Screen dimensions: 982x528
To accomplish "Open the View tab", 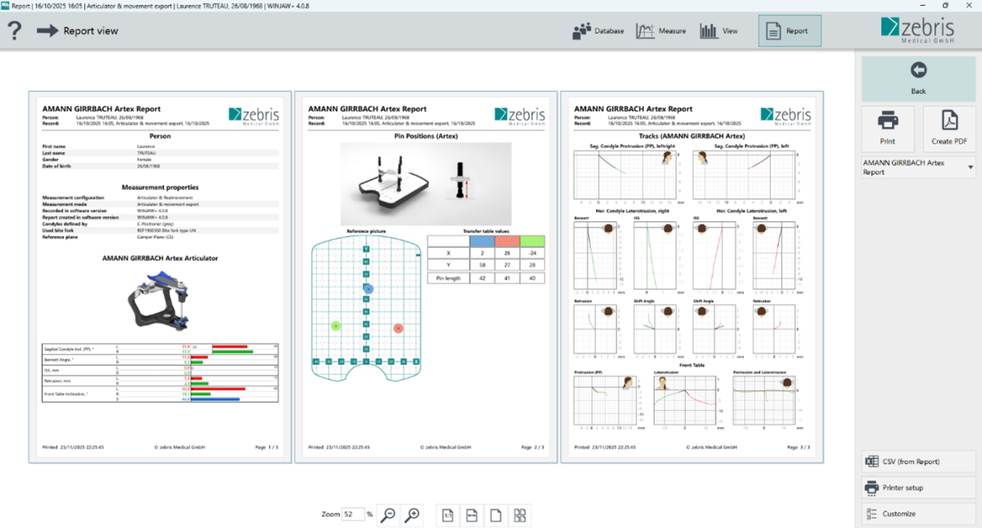I will pos(718,31).
